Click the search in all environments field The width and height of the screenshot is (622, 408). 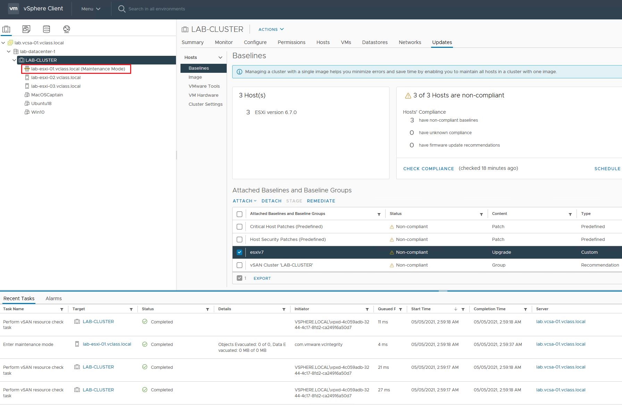tap(157, 9)
